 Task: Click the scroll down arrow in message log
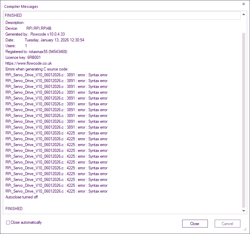coord(243,211)
